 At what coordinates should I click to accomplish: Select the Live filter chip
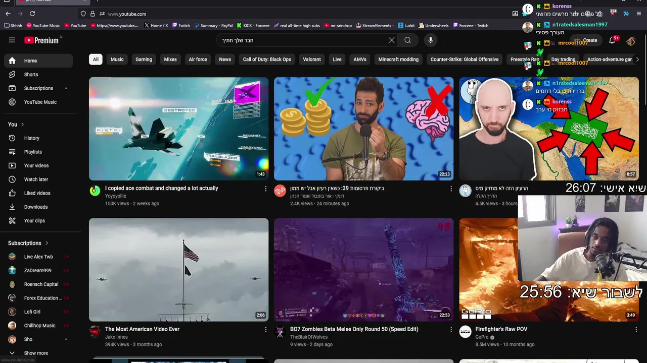click(337, 59)
